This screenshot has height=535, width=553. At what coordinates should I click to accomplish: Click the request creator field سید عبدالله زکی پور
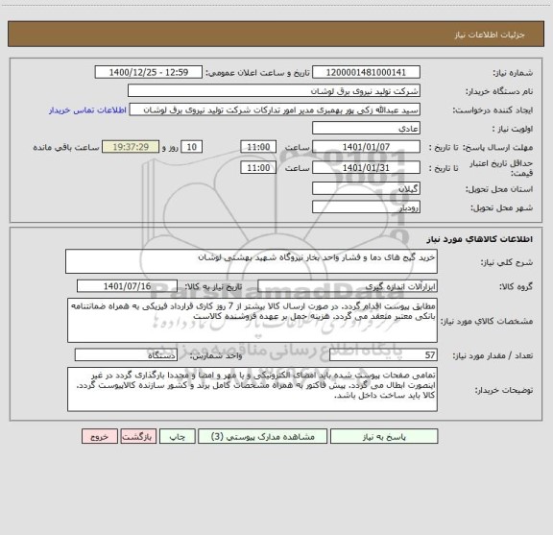[x=275, y=109]
